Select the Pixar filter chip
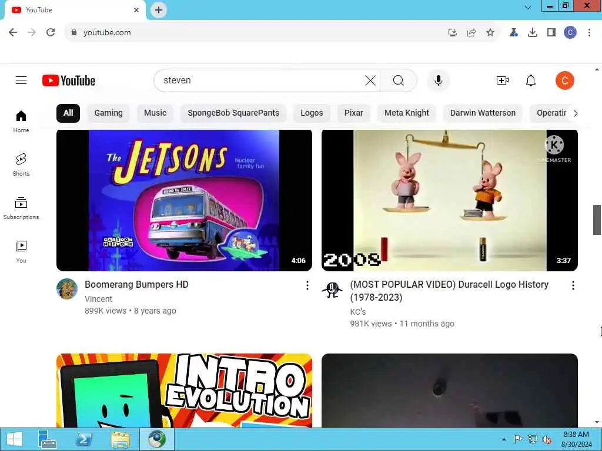The image size is (602, 451). [x=353, y=113]
